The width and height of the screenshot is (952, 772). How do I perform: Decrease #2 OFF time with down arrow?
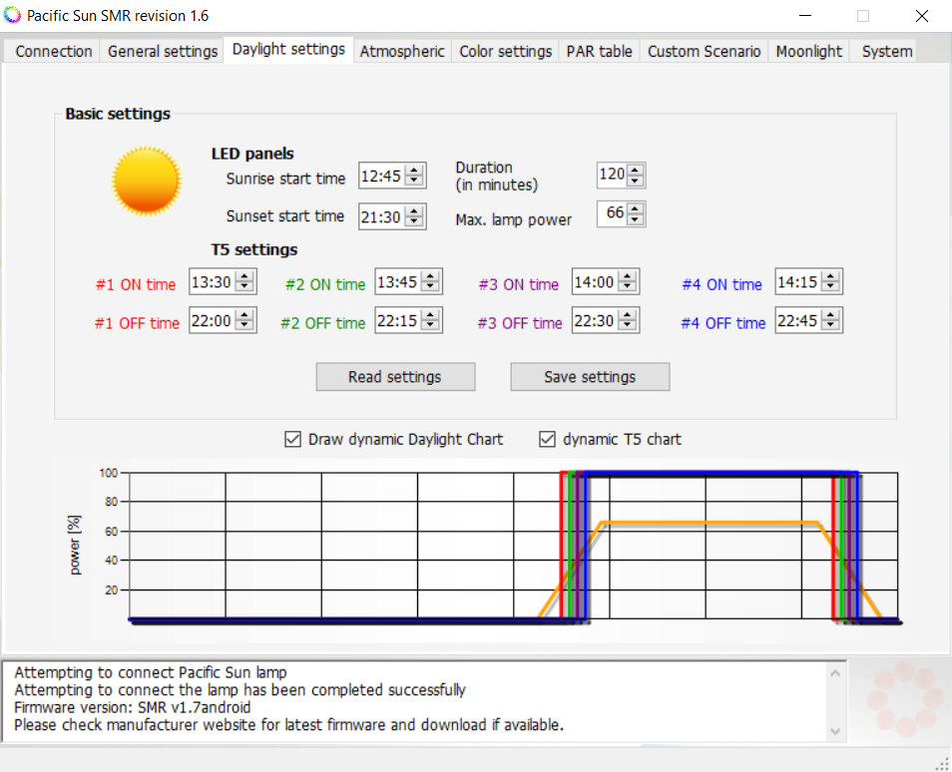430,326
